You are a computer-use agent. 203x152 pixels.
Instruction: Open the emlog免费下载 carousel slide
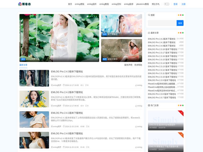click(x=59, y=38)
